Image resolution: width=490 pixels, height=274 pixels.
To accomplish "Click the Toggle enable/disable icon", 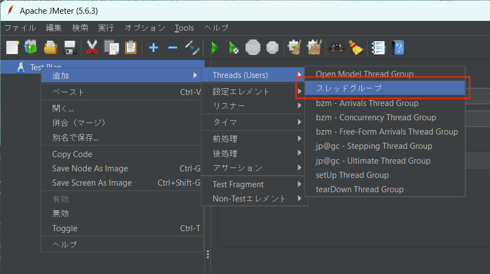I will click(x=192, y=48).
